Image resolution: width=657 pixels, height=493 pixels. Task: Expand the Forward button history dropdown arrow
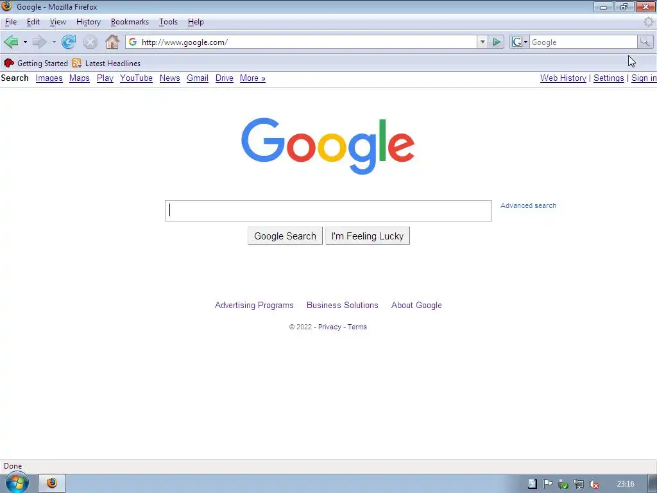click(x=54, y=42)
